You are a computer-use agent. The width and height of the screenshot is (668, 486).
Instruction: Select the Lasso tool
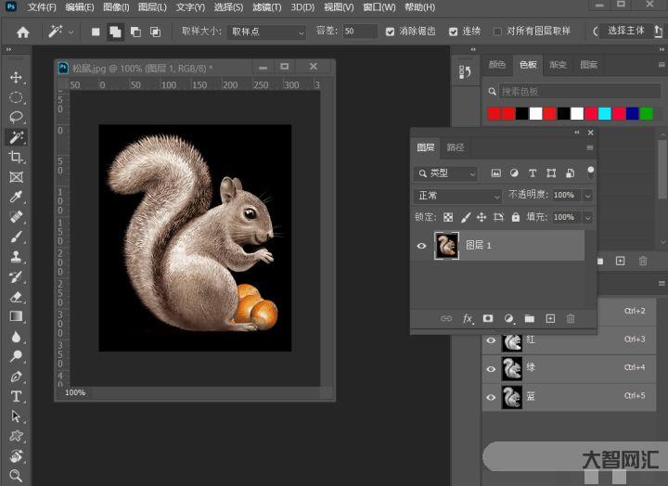[16, 117]
